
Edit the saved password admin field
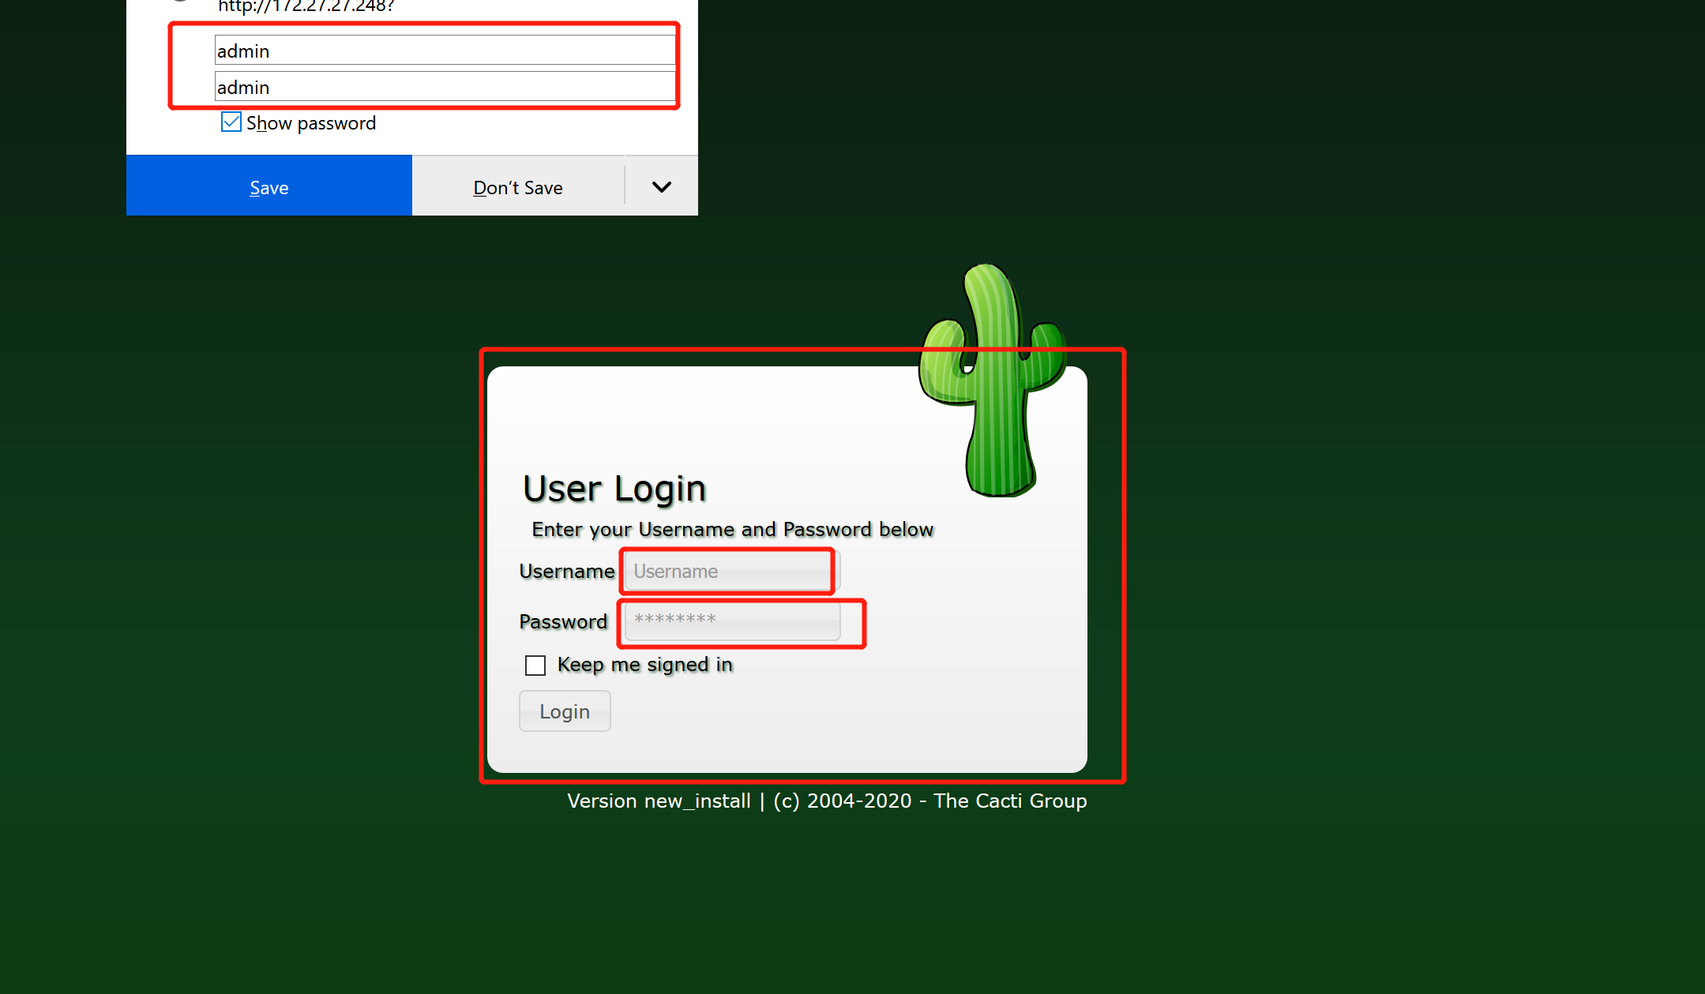pyautogui.click(x=445, y=87)
